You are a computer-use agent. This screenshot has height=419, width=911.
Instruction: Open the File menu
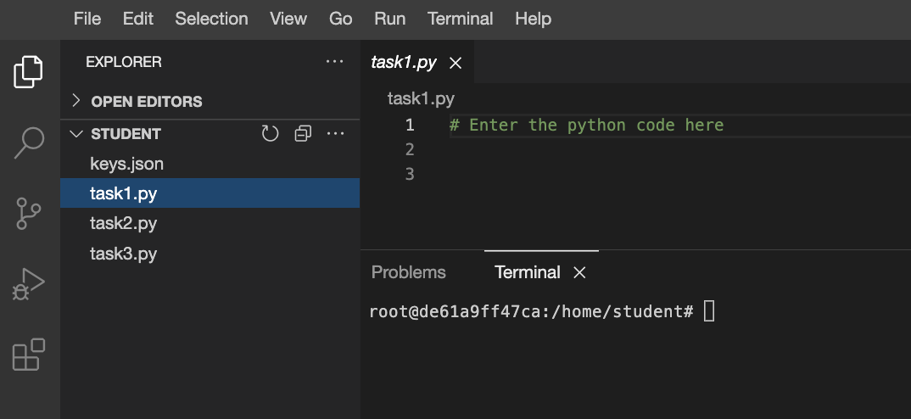point(87,20)
